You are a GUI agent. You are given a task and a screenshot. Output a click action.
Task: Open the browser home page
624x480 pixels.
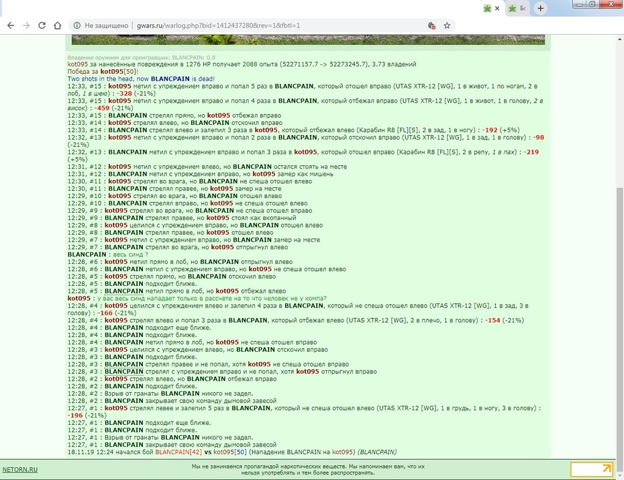(x=58, y=26)
